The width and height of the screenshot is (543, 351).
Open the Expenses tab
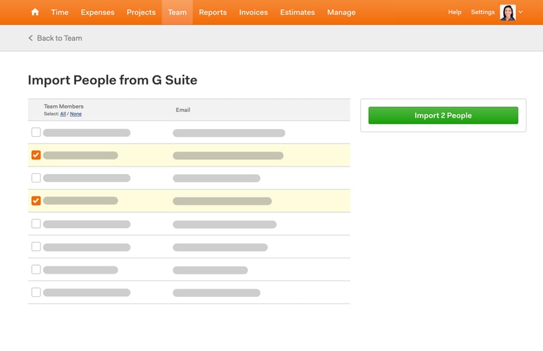[97, 13]
